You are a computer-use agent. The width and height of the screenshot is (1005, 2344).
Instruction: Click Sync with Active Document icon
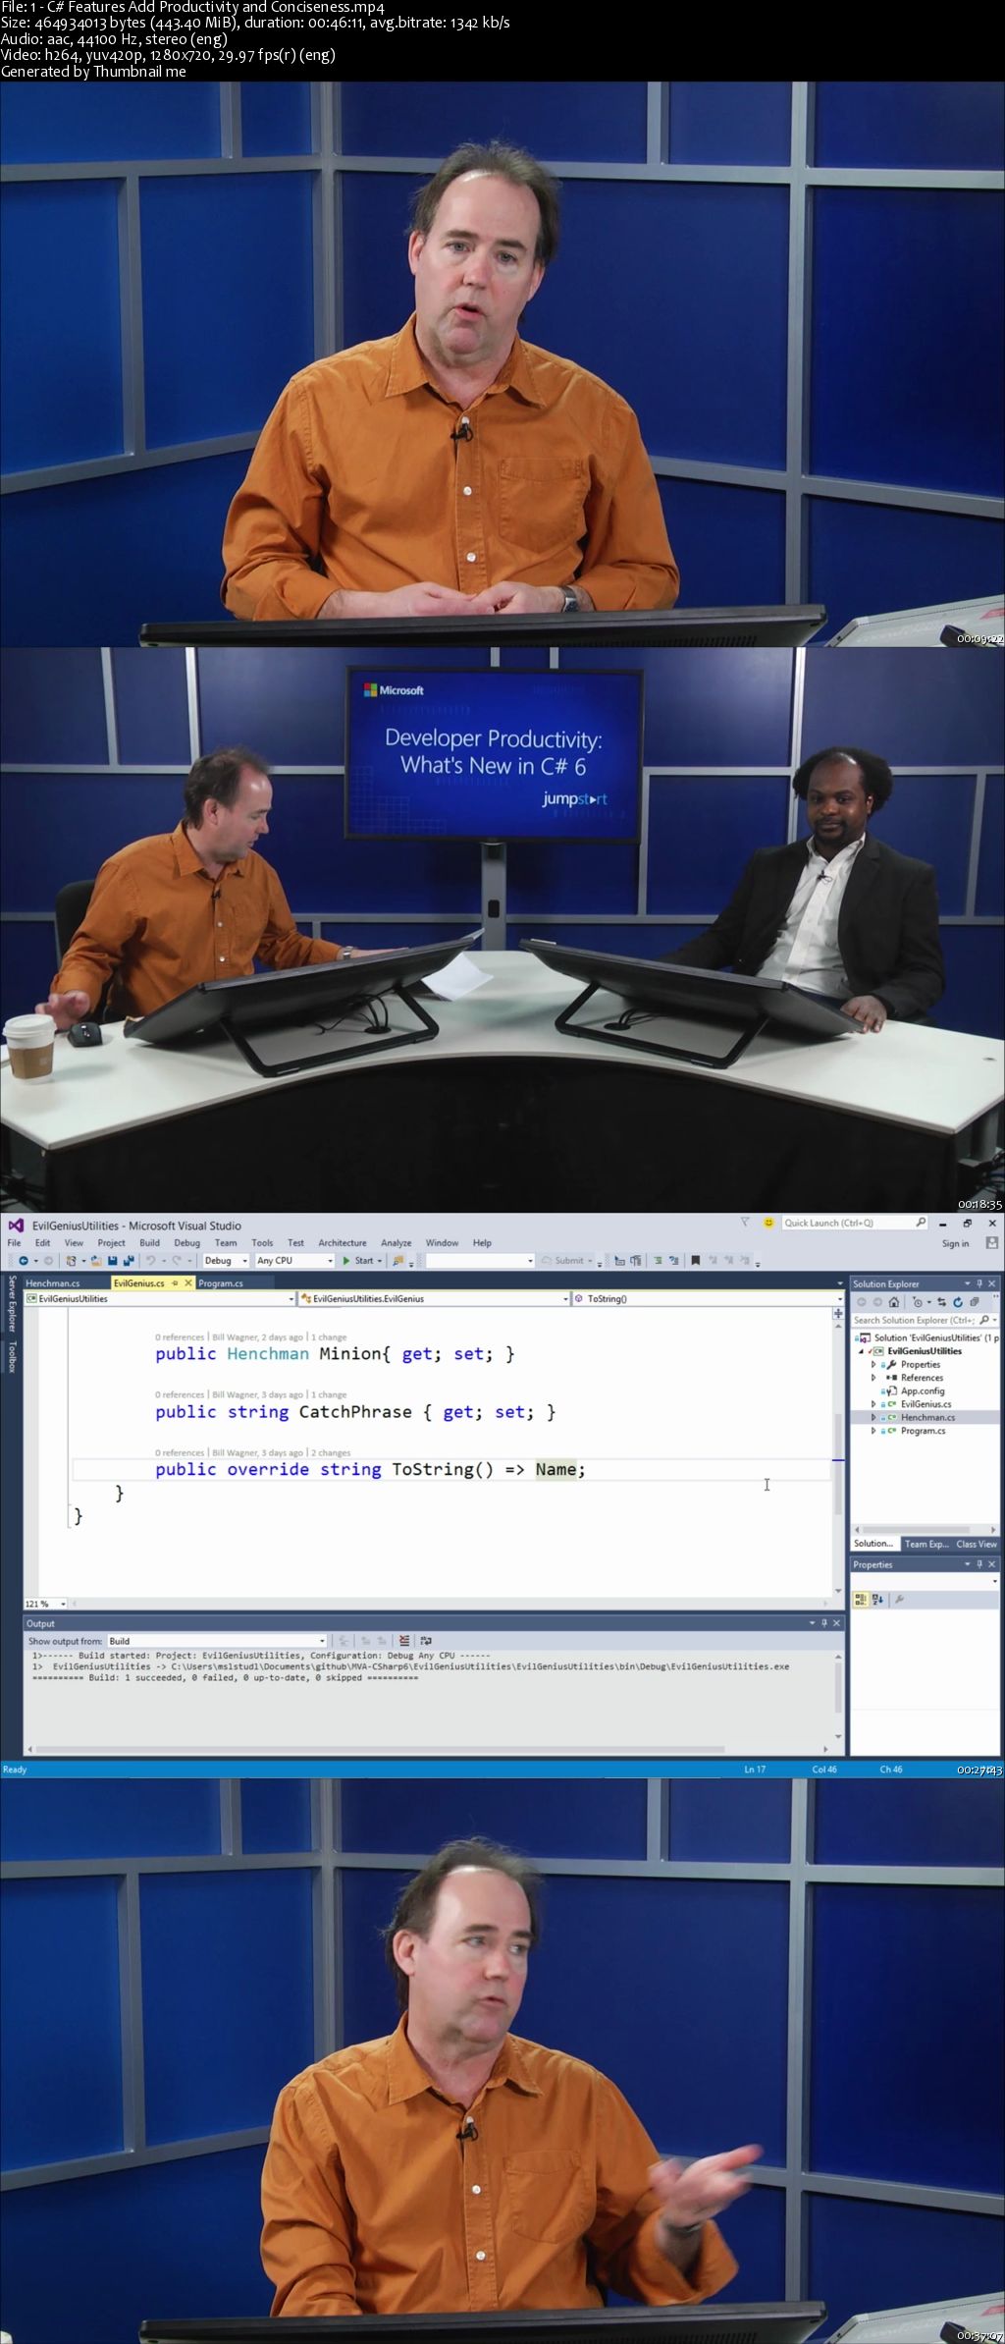pos(941,1302)
